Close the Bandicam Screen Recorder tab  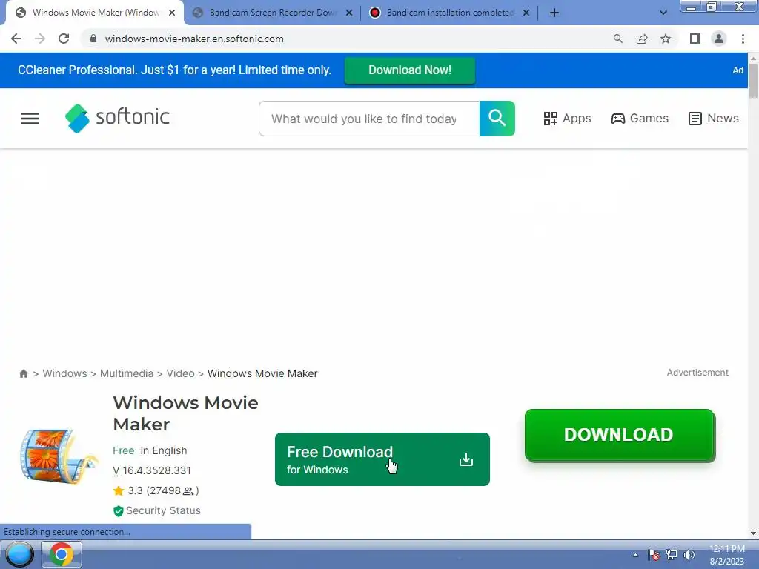point(349,13)
